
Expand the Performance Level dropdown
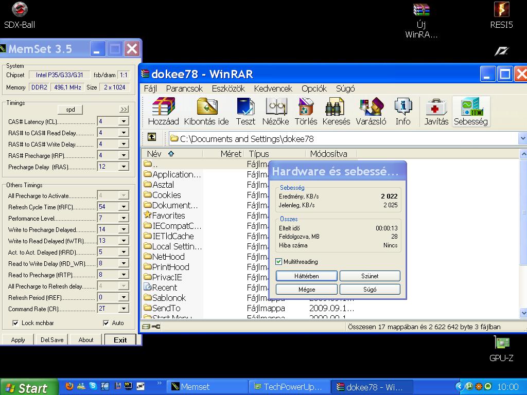coord(124,218)
